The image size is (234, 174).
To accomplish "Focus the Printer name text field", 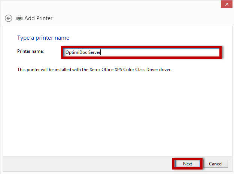I will click(x=142, y=52).
